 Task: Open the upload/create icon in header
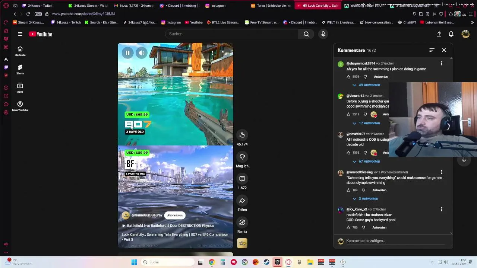pyautogui.click(x=439, y=34)
